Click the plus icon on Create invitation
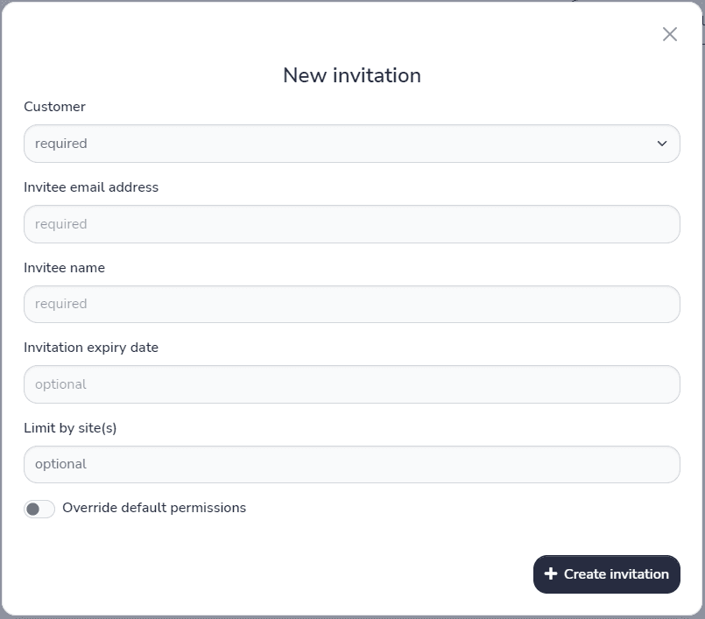This screenshot has width=705, height=619. 550,574
